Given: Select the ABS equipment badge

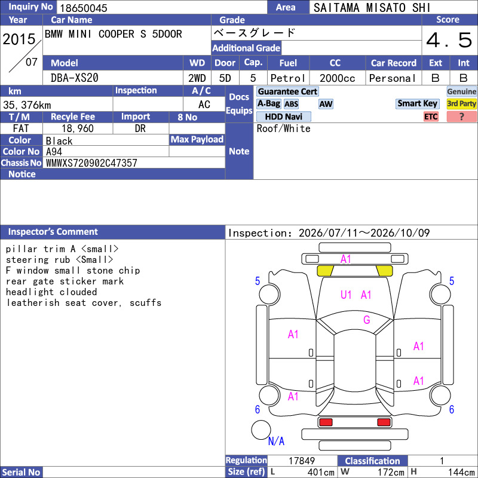Looking at the screenshot, I should pos(291,104).
